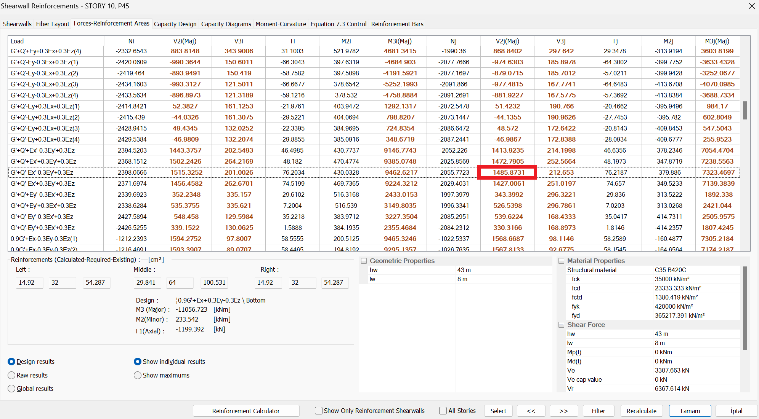
Task: Collapse the Material Properties section
Action: [561, 261]
